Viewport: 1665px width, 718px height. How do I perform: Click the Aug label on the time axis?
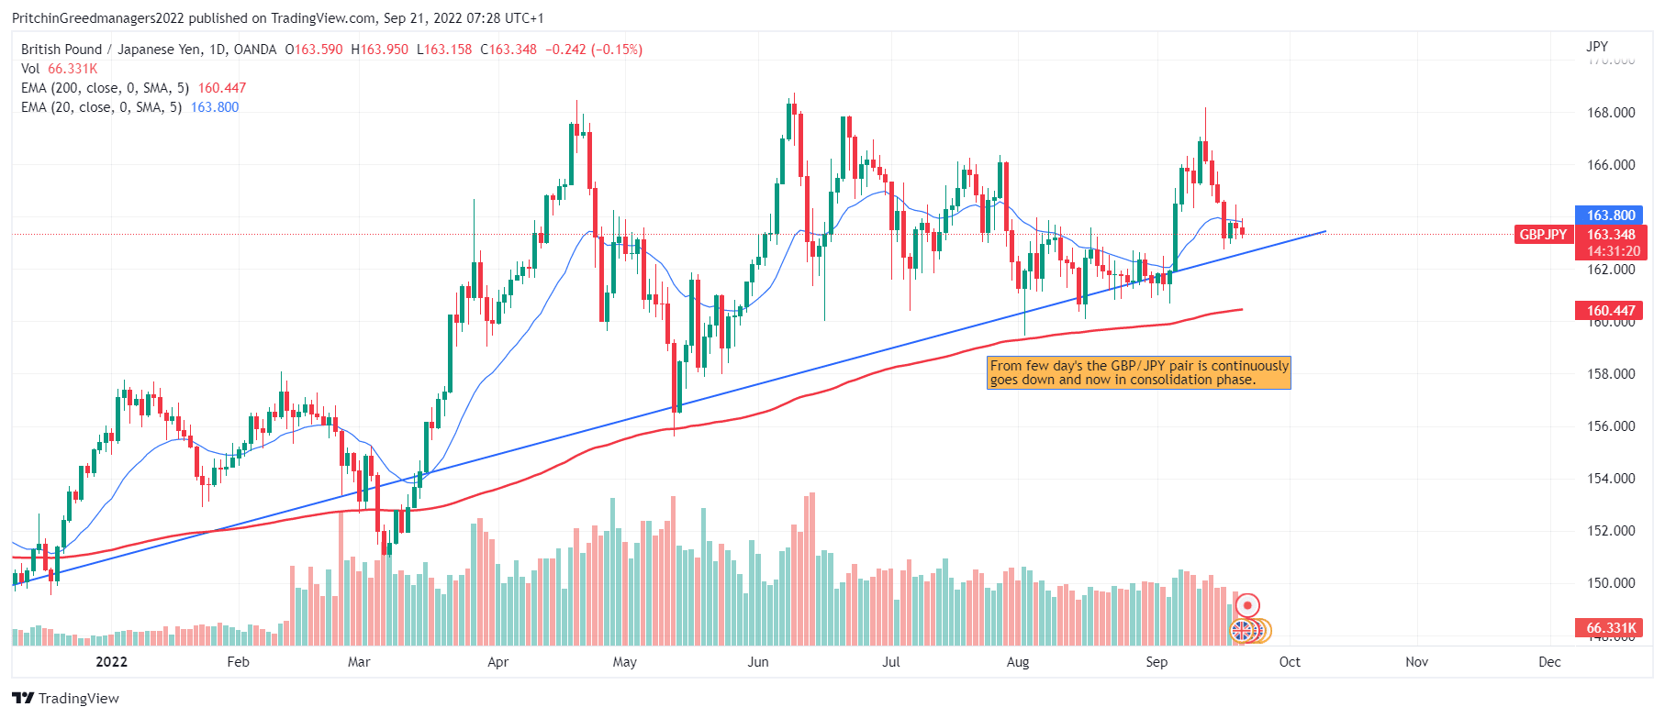click(1018, 662)
